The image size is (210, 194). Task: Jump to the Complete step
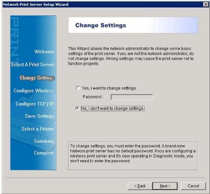tap(44, 153)
